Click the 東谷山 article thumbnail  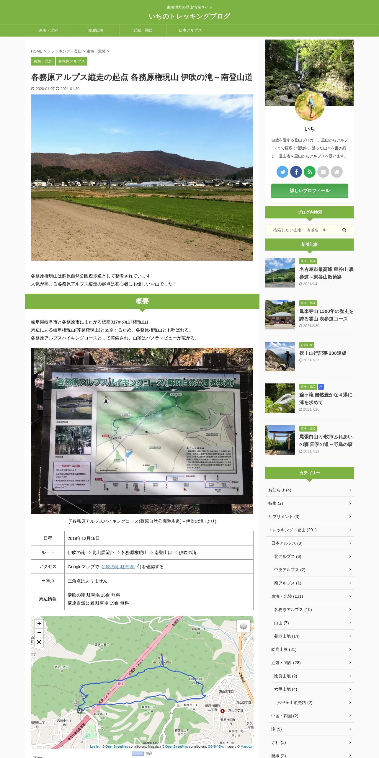280,273
